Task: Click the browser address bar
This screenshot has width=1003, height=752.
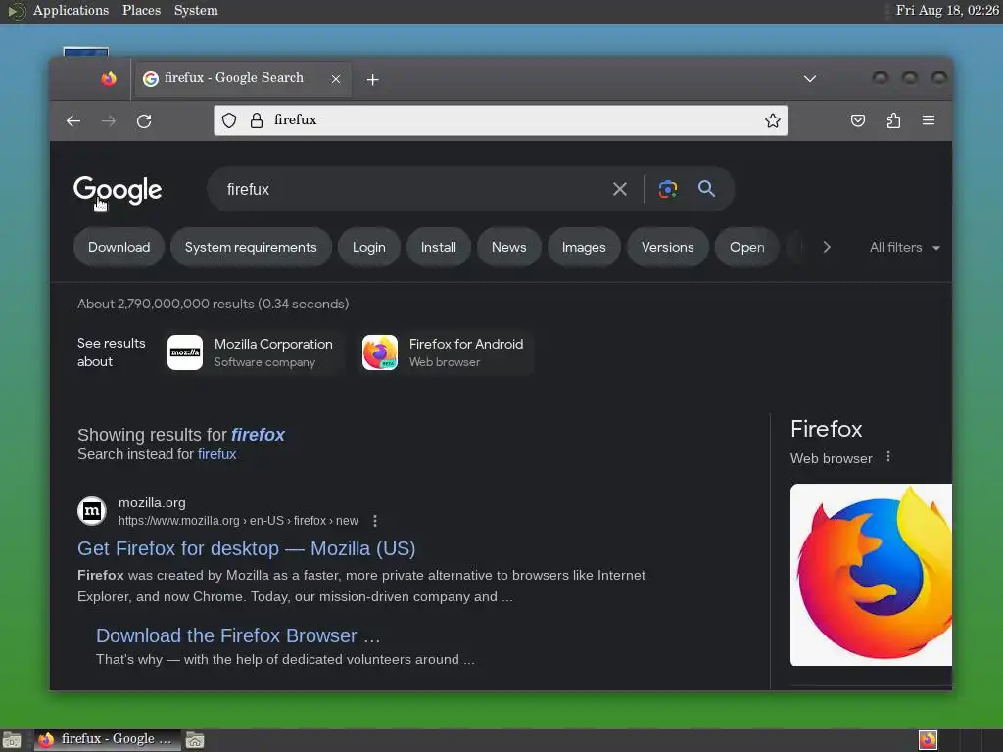Action: point(501,120)
